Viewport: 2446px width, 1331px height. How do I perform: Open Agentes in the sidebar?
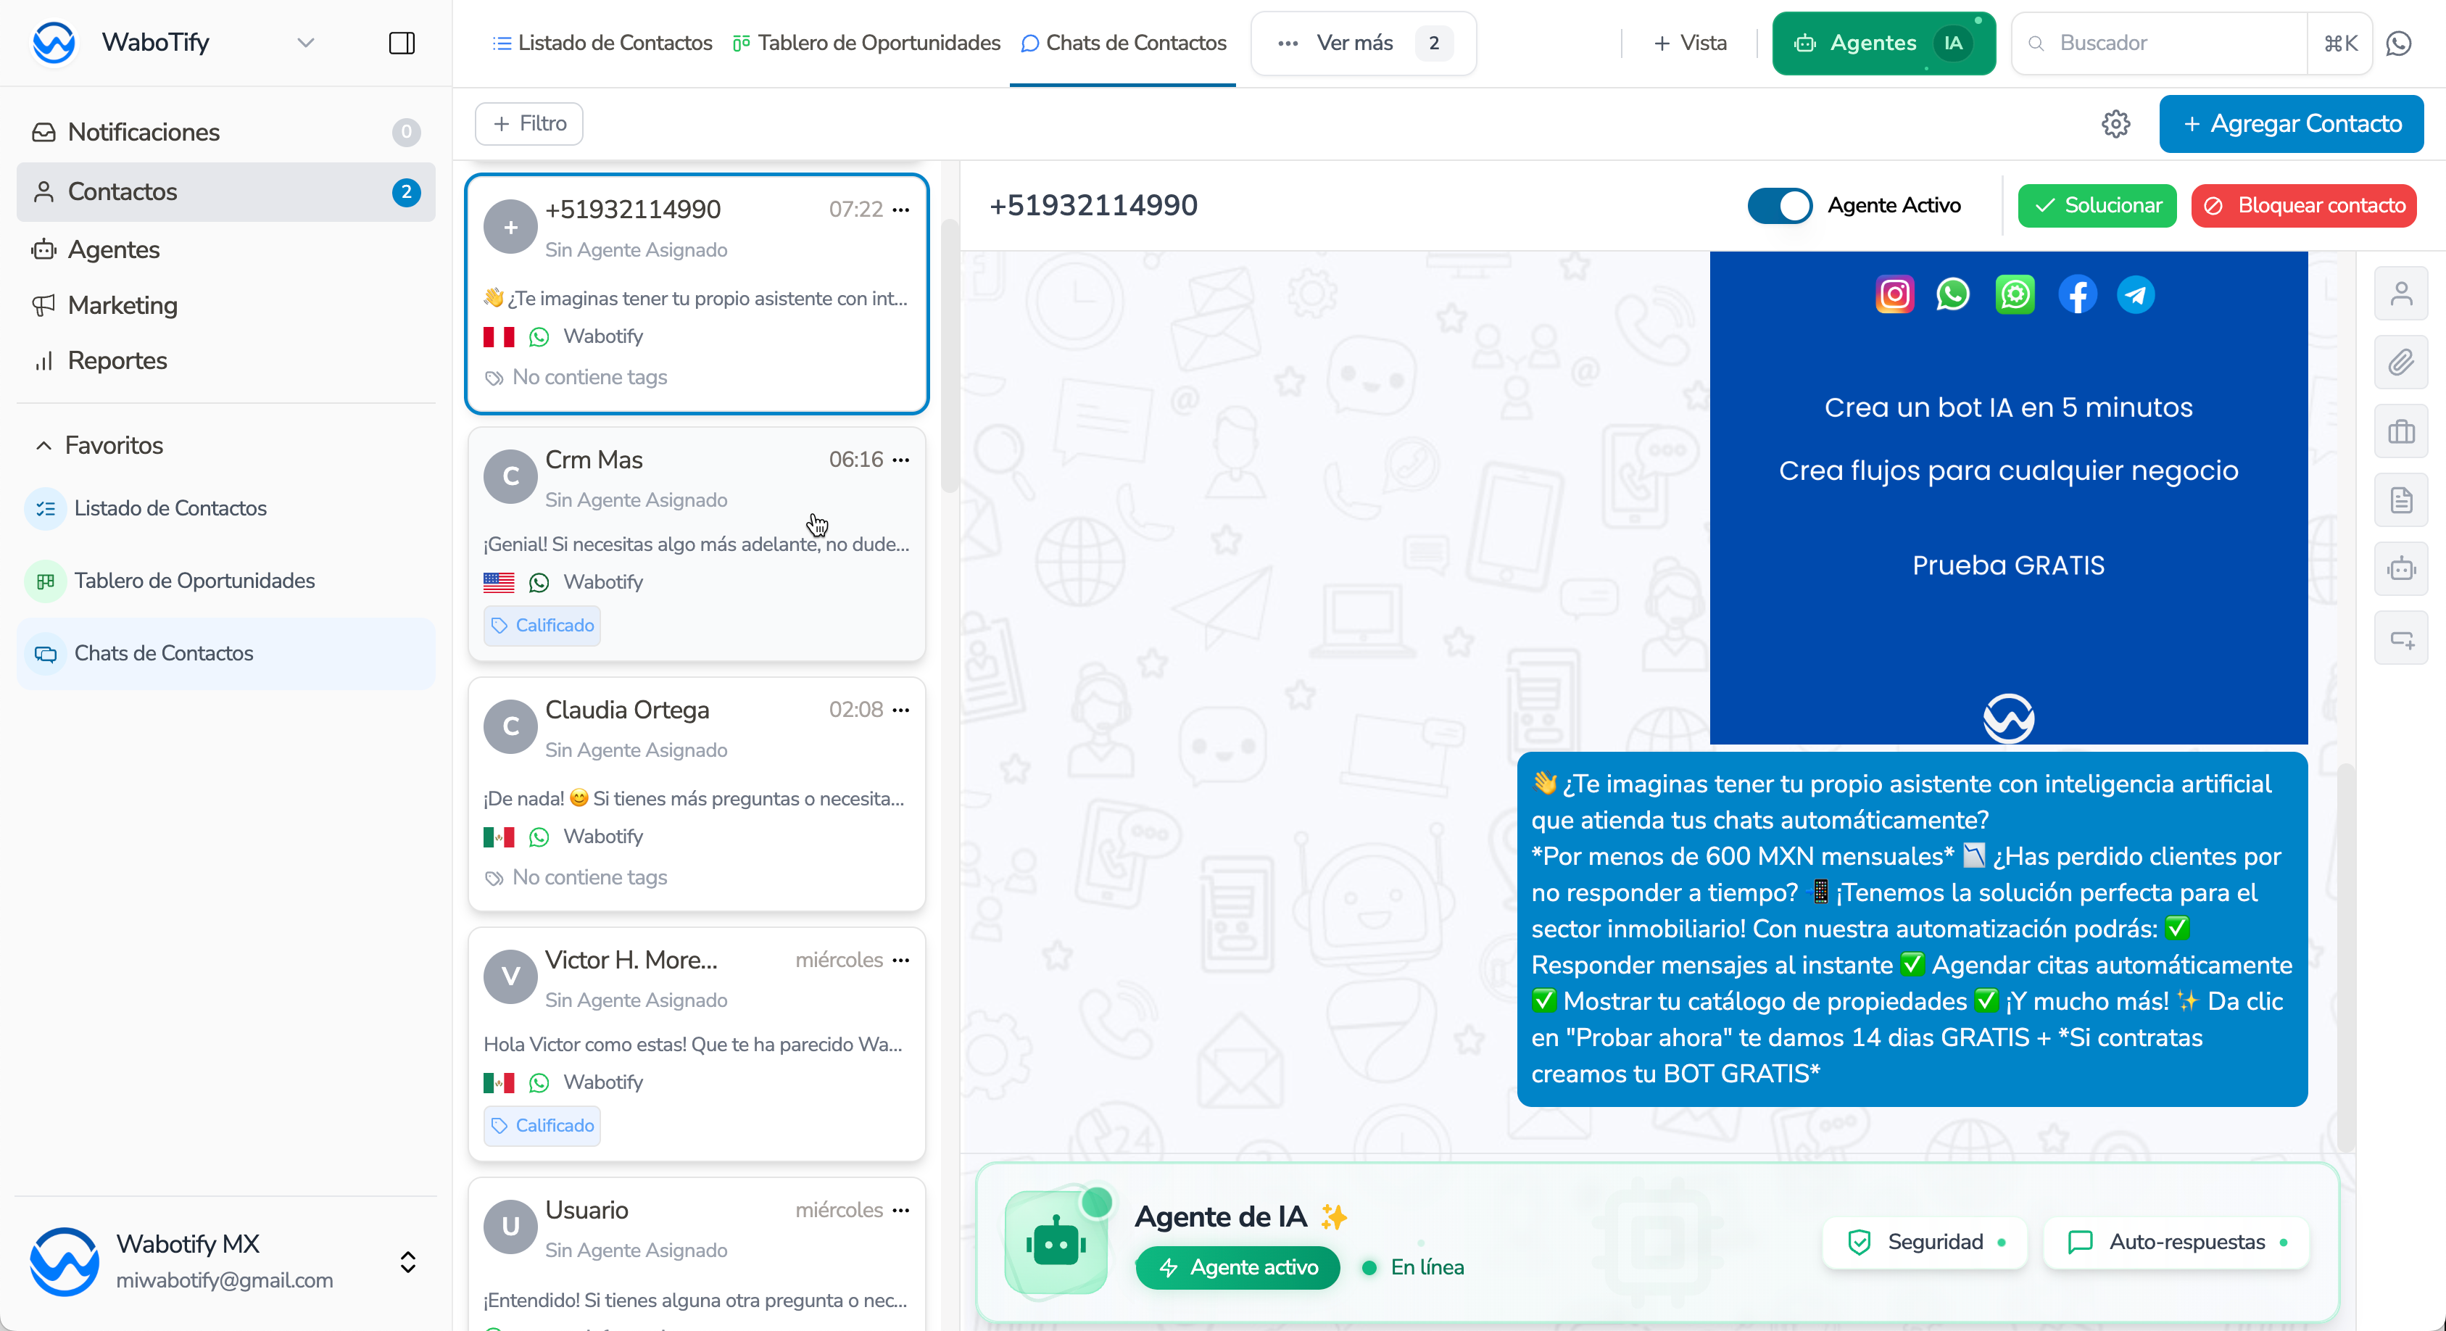click(x=226, y=249)
